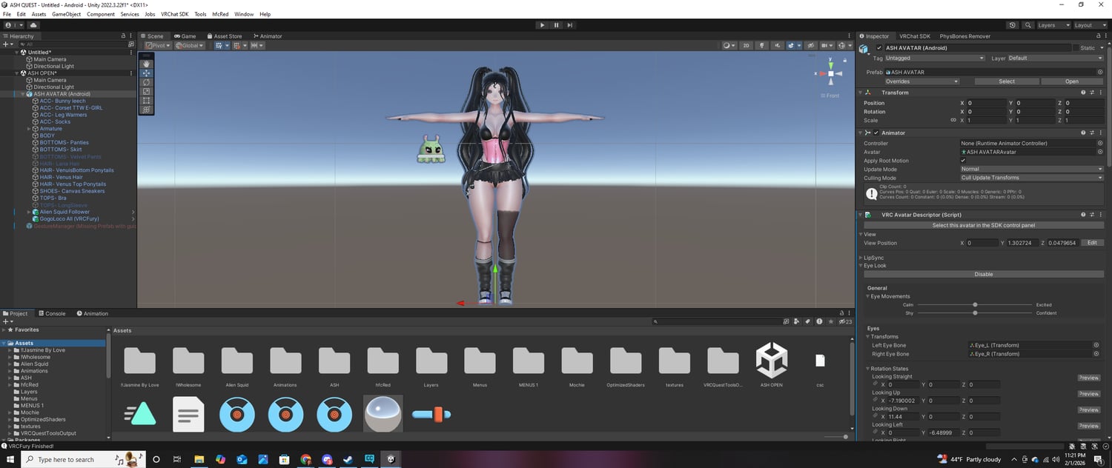1112x468 pixels.
Task: Click Select this avatar in SDK control panel
Action: point(984,225)
